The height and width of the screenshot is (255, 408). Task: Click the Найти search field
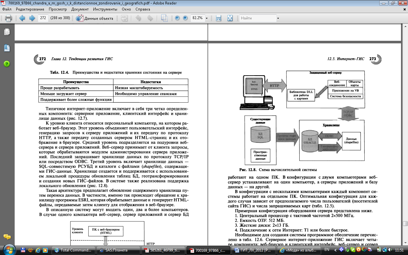tap(258, 18)
